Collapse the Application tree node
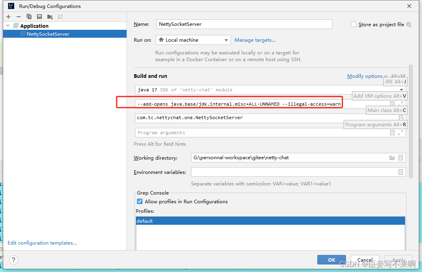 click(8, 25)
